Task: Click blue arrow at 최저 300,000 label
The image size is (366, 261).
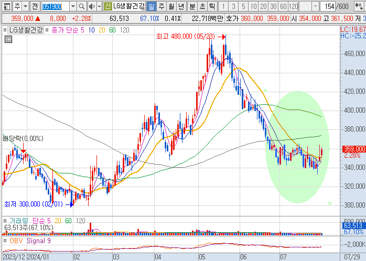Action: tap(70, 204)
